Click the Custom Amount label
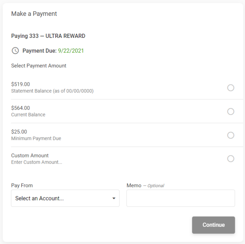 [x=30, y=155]
